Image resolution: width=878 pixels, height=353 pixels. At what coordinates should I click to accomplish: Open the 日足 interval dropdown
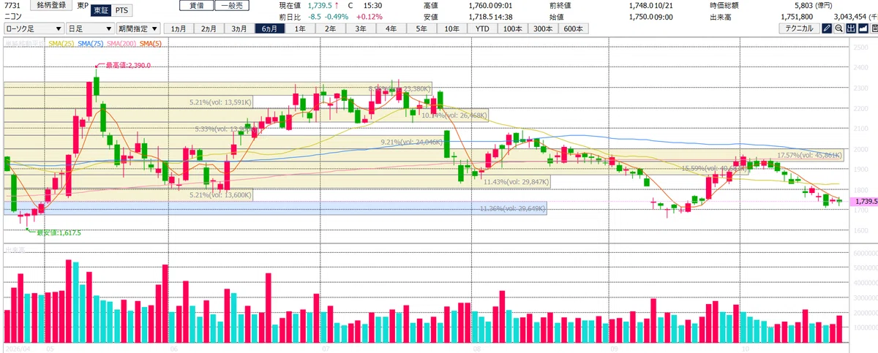point(89,29)
